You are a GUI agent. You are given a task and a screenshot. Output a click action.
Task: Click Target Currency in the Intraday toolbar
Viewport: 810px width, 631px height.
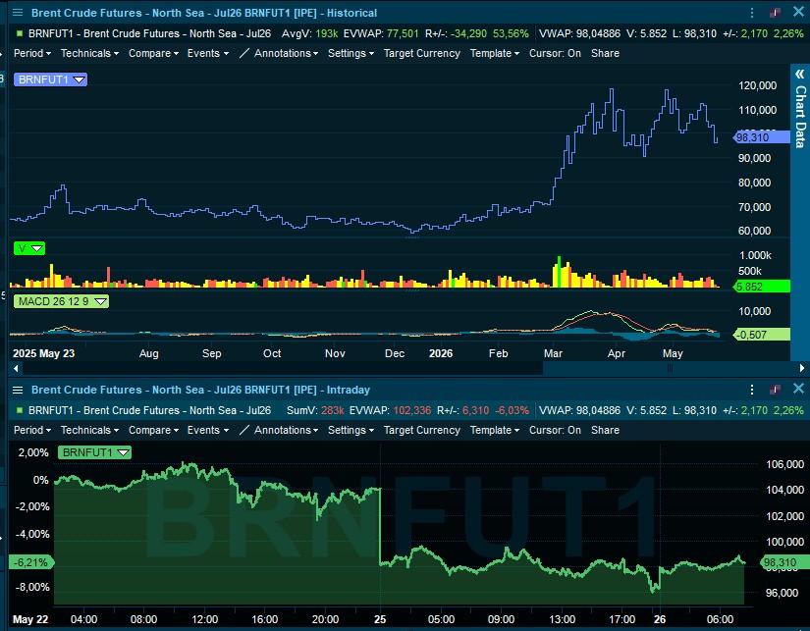(x=421, y=430)
